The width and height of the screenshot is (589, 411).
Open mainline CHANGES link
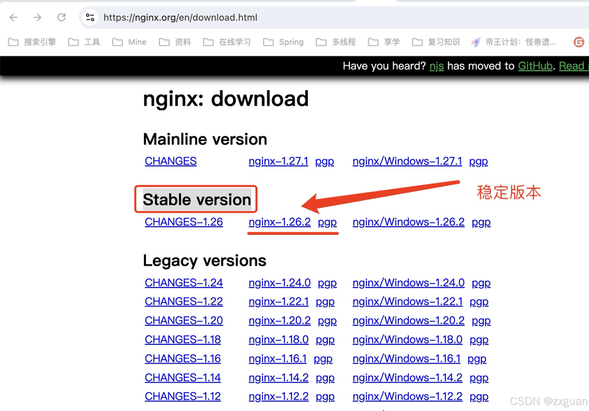coord(170,161)
